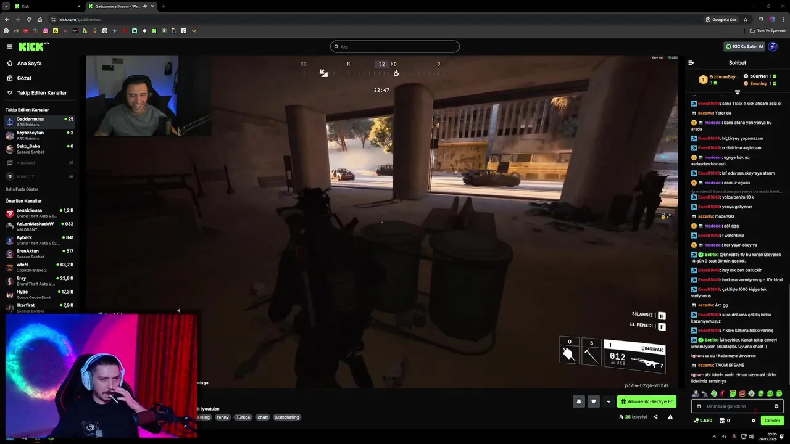Bookmark this page star icon
790x444 pixels.
(x=745, y=19)
